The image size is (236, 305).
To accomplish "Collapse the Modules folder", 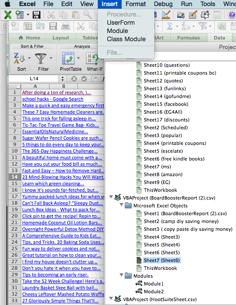I will coord(121,275).
